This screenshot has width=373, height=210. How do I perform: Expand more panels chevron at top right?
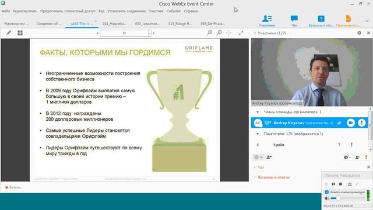367,21
